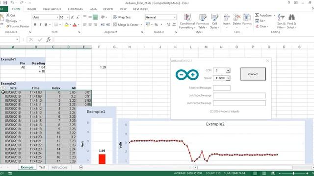
Task: Open Format as Table gallery
Action: (203, 22)
